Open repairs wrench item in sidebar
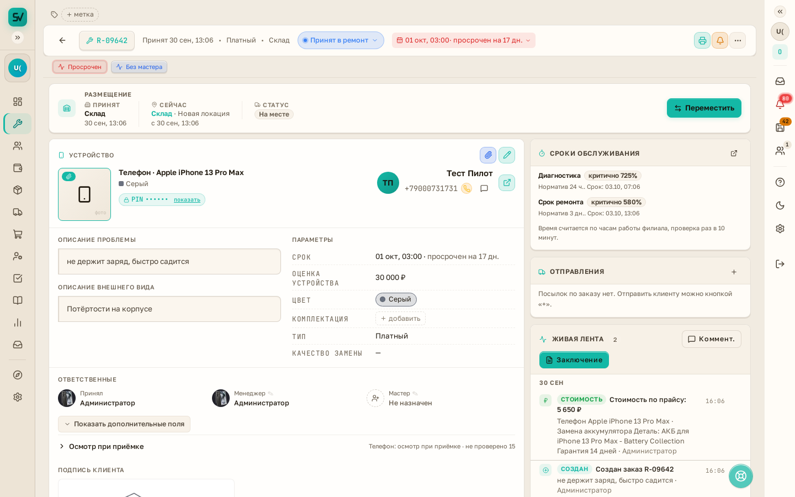Image resolution: width=795 pixels, height=497 pixels. point(18,124)
